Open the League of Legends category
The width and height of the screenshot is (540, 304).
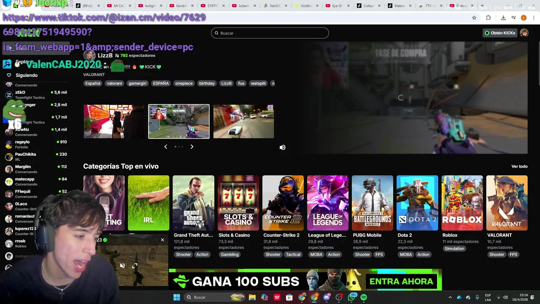(x=328, y=203)
